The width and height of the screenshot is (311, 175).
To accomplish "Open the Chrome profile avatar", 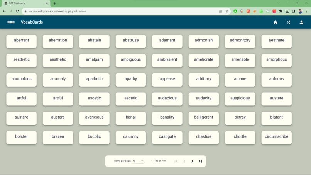I will point(300,11).
